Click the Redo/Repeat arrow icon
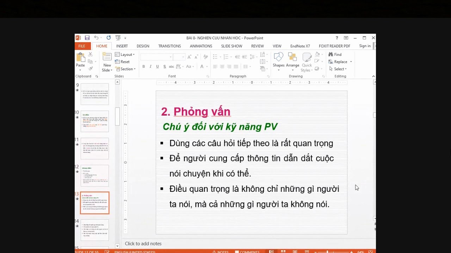This screenshot has height=253, width=451. (x=109, y=38)
